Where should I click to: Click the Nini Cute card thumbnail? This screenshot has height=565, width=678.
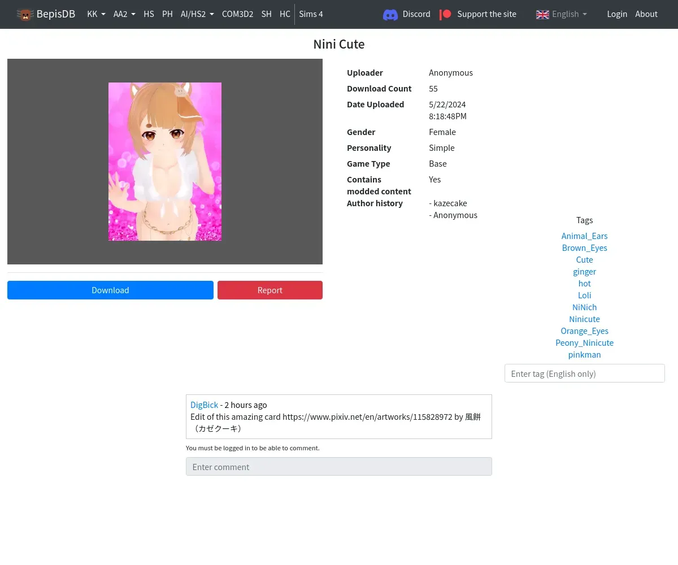tap(165, 162)
